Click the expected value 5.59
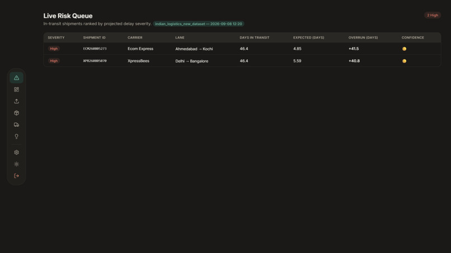This screenshot has height=253, width=451. (298, 61)
